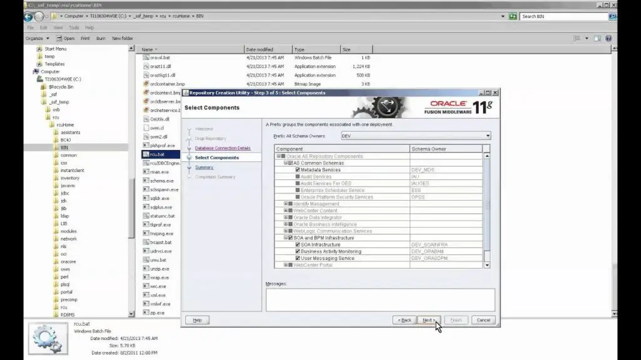Click the $Recycle.Bin folder icon
Screen dimensions: 641x360
pyautogui.click(x=44, y=87)
